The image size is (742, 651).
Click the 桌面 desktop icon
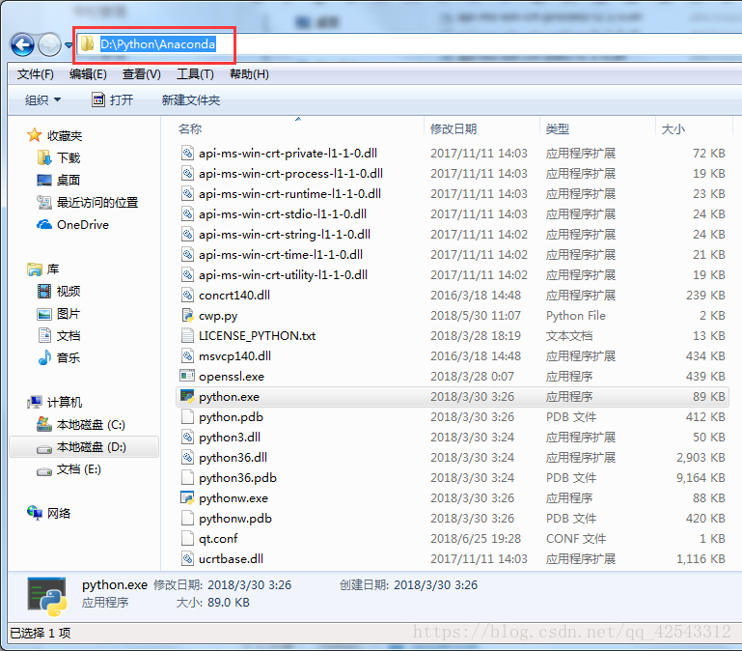click(44, 180)
